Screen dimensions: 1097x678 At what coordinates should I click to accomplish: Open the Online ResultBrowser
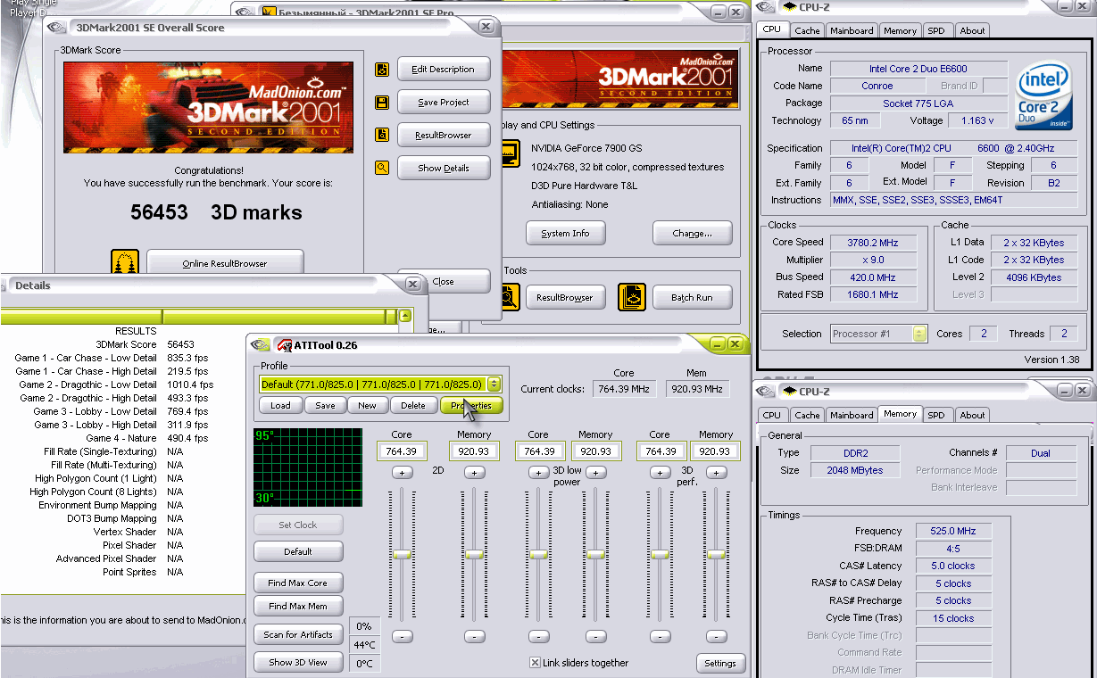coord(225,263)
